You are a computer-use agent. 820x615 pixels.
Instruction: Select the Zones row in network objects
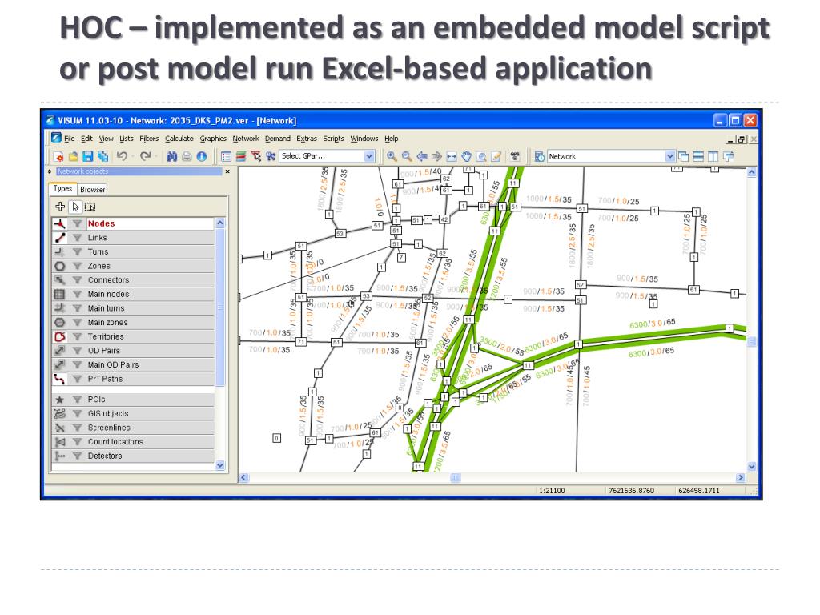134,266
